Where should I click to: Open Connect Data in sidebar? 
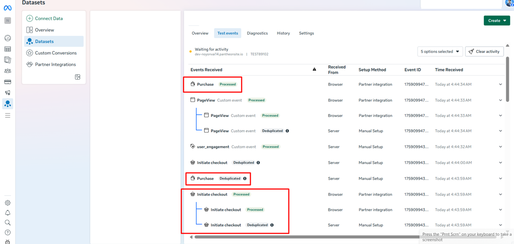[49, 19]
